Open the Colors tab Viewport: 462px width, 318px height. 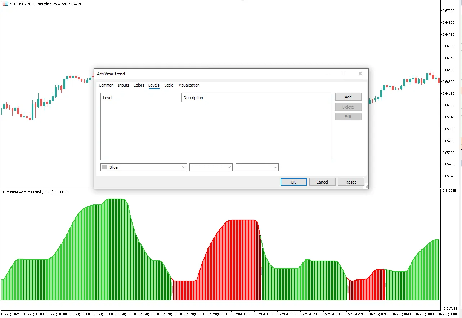pyautogui.click(x=139, y=85)
